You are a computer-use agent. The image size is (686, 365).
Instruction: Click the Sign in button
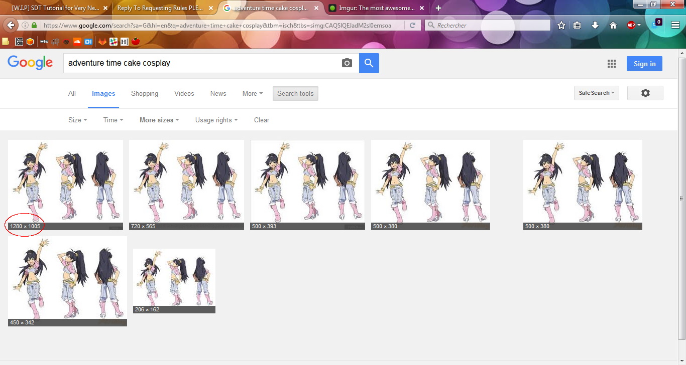(x=644, y=64)
